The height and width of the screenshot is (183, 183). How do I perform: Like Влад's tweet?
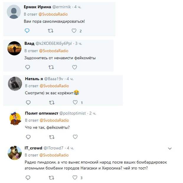tap(75, 67)
